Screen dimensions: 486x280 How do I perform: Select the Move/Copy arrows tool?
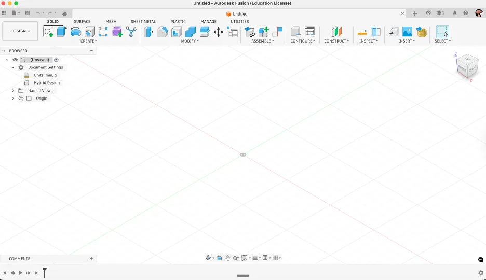219,32
